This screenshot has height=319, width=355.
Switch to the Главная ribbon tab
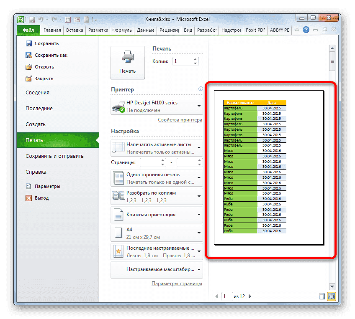point(52,30)
